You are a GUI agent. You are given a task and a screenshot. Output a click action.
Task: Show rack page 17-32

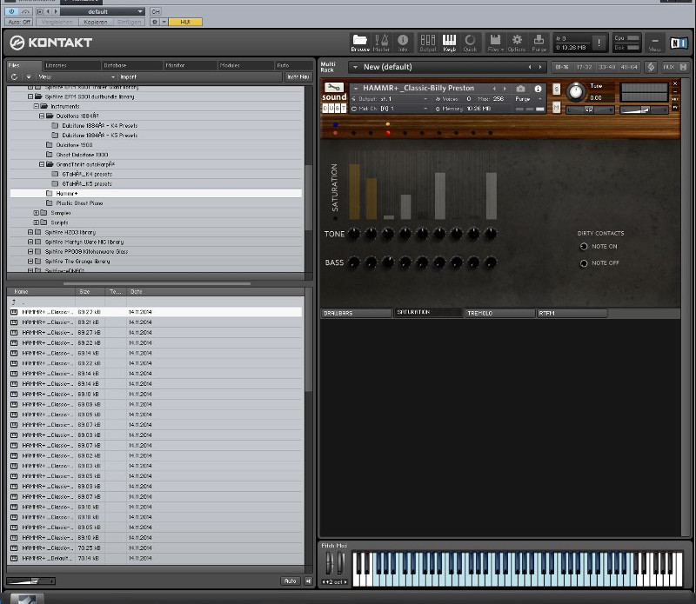(584, 67)
